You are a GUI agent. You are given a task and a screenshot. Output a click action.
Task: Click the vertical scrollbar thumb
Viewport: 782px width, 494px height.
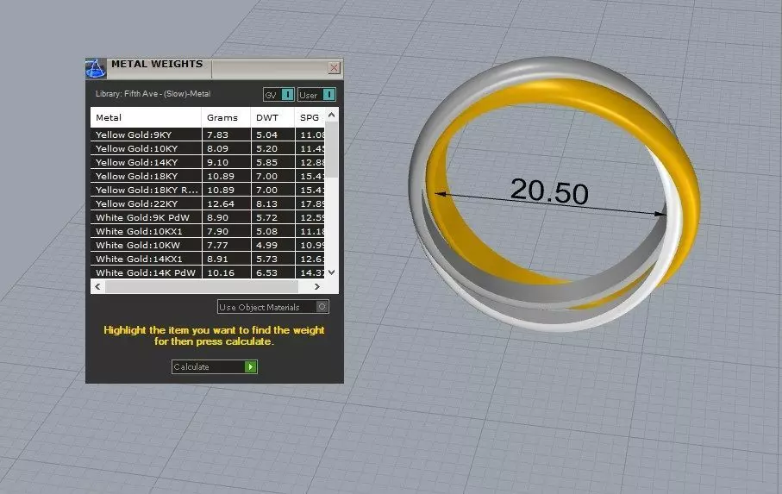tap(332, 149)
